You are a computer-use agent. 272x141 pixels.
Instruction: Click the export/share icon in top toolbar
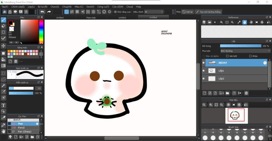[x=10, y=12]
